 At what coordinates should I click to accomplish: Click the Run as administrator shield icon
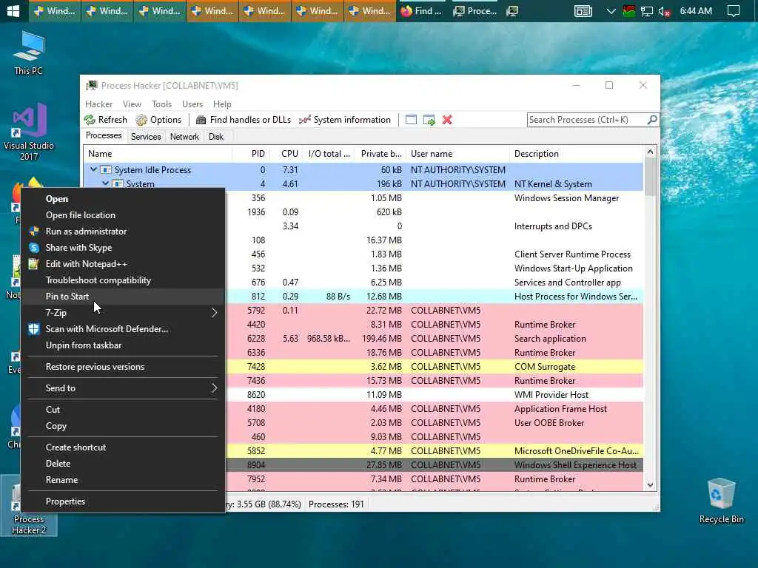(34, 231)
